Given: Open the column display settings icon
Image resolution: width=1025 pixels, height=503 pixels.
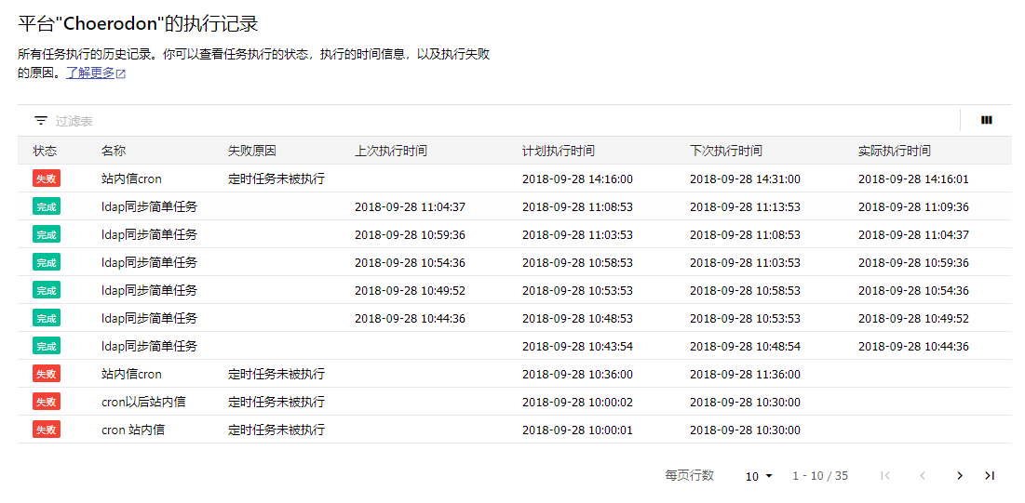Looking at the screenshot, I should 987,120.
